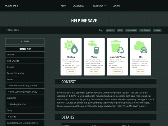
Task: Click the Calculate button on Heating card
Action: tap(71, 72)
